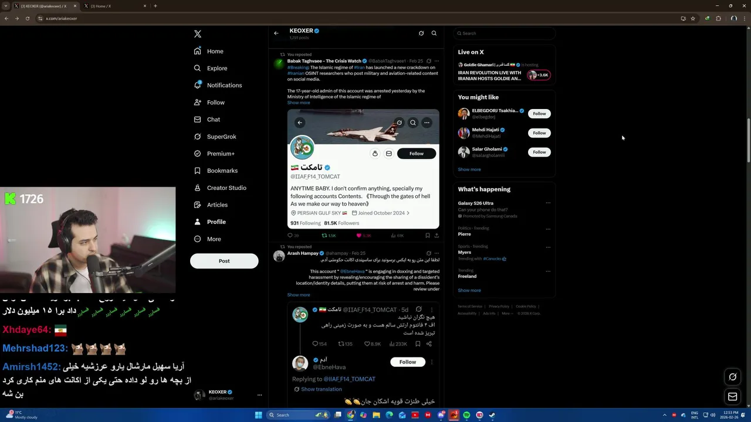Open more options on Babak Taghvaee's post
This screenshot has height=422, width=751.
tap(437, 61)
